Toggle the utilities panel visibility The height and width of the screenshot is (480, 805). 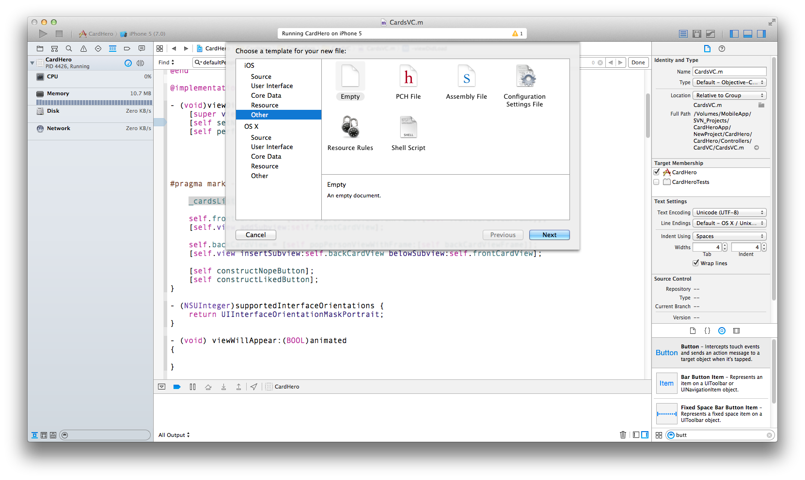pyautogui.click(x=761, y=34)
